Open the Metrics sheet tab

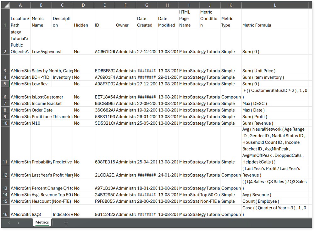(42, 223)
